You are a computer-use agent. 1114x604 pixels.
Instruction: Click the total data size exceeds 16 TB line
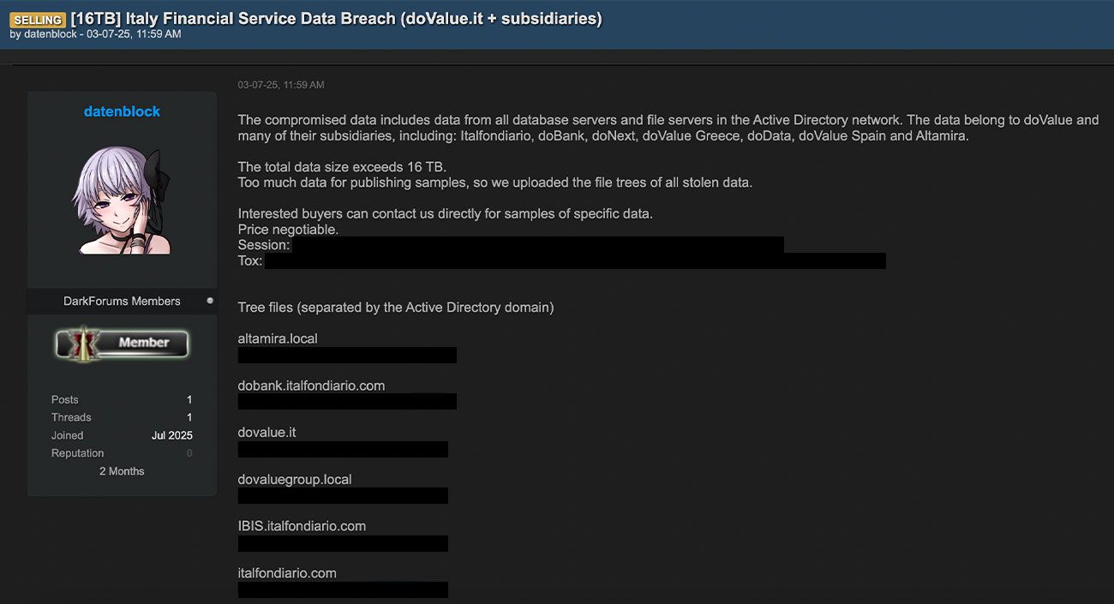coord(342,167)
